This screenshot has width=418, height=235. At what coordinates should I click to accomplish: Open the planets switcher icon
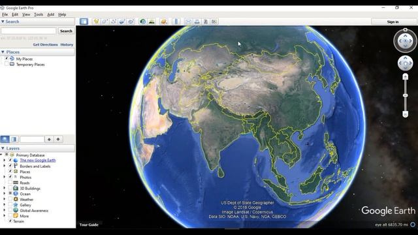pos(164,22)
